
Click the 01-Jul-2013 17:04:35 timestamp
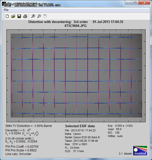click(x=108, y=22)
